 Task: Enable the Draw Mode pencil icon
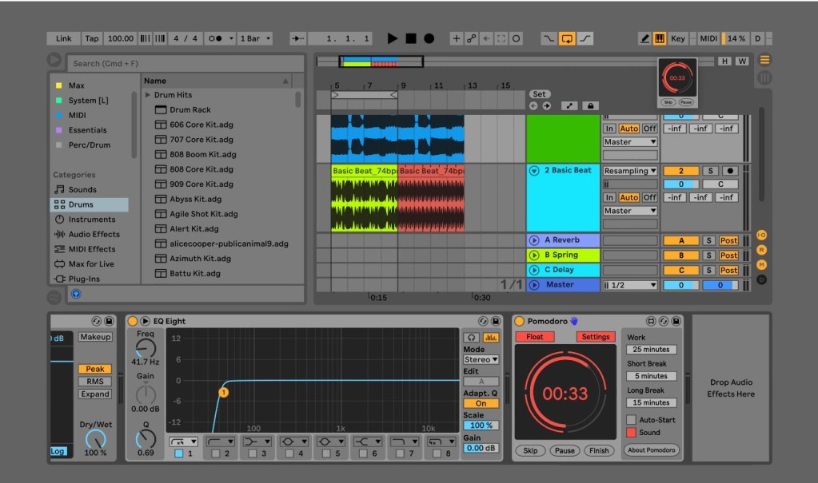click(x=644, y=38)
